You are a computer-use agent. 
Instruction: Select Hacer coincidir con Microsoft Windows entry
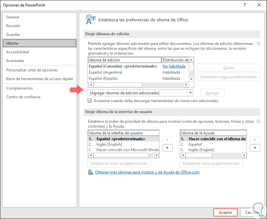pos(123,150)
